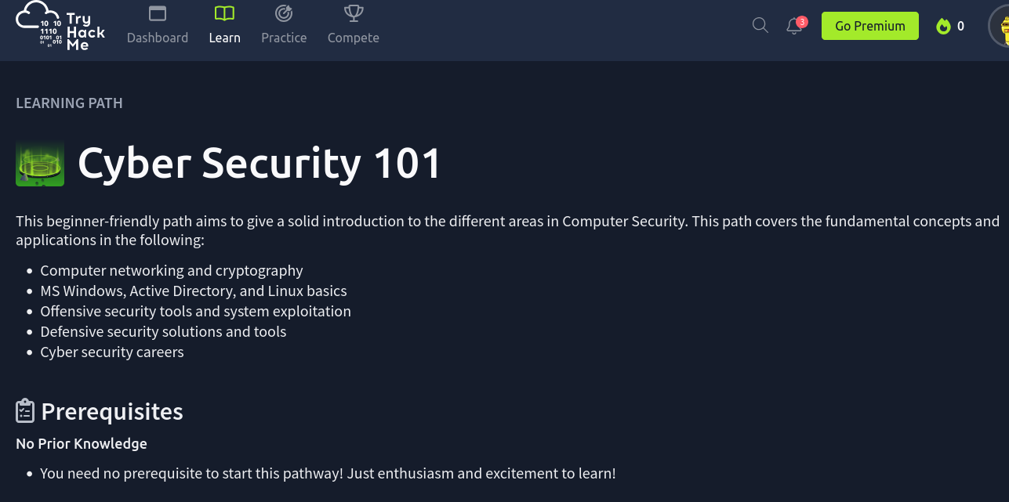This screenshot has height=502, width=1009.
Task: Click the Dashboard window icon
Action: (158, 13)
